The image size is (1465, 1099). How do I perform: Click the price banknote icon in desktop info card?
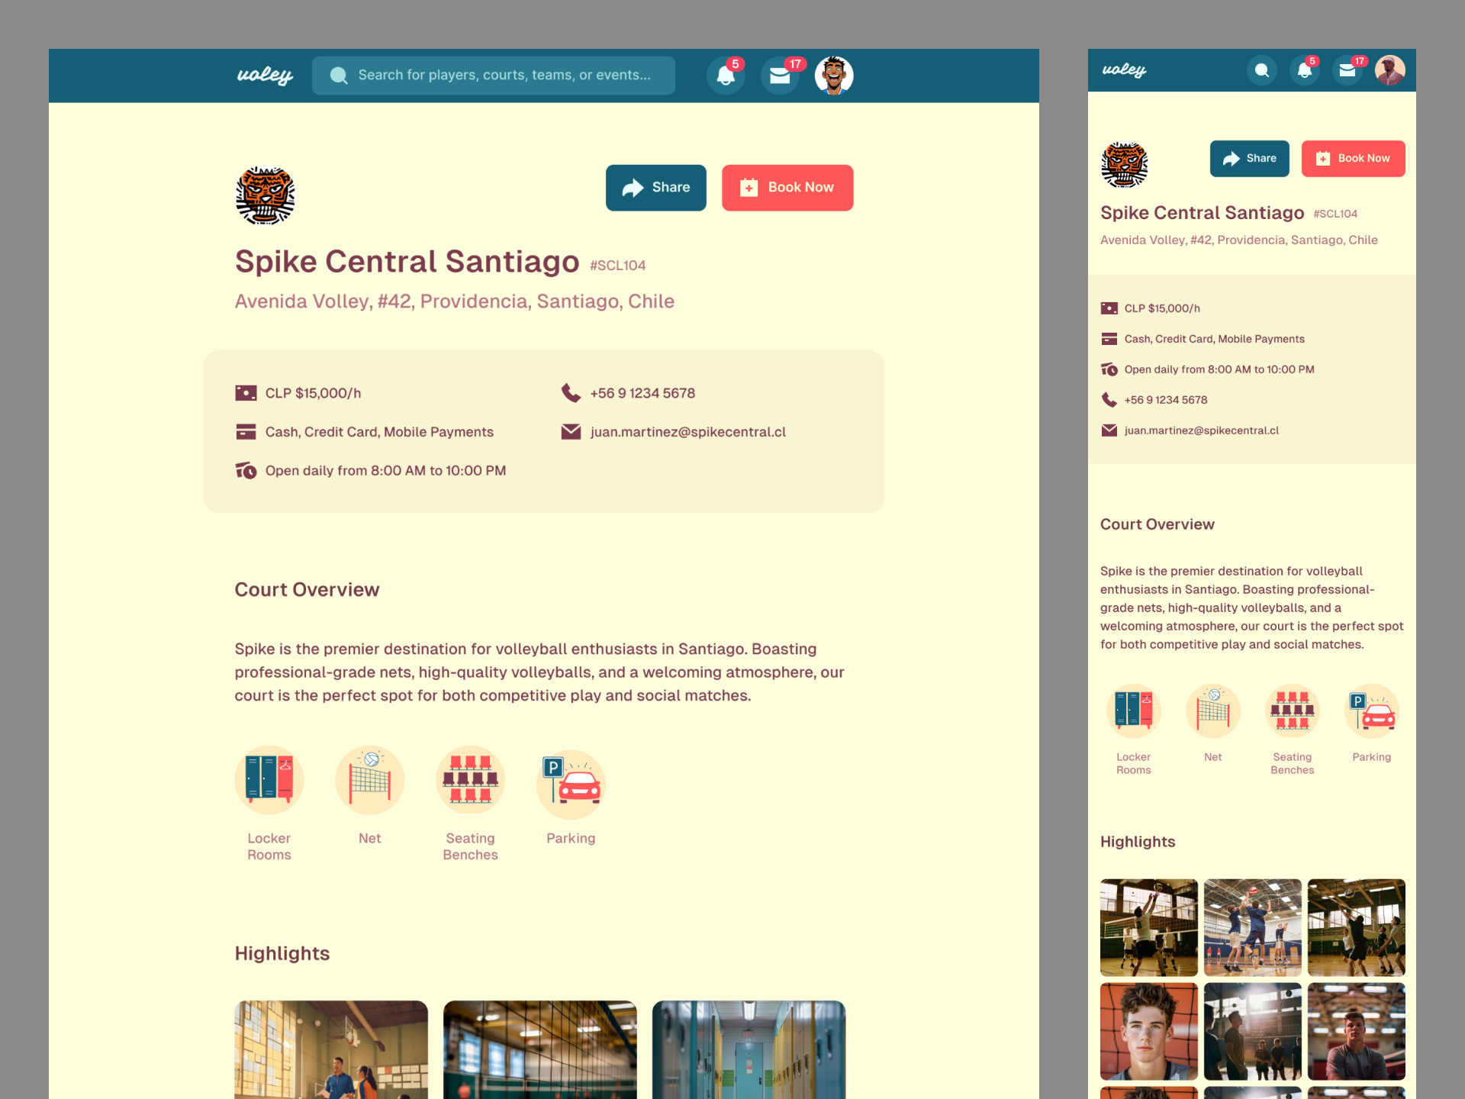click(x=246, y=393)
